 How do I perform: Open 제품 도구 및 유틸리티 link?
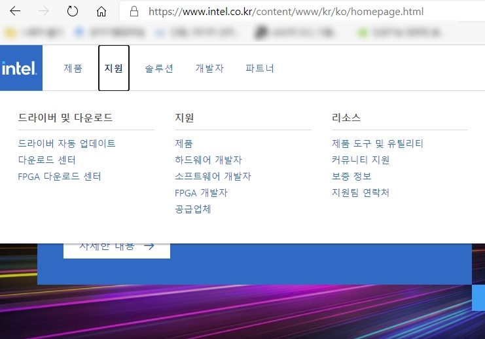(378, 143)
